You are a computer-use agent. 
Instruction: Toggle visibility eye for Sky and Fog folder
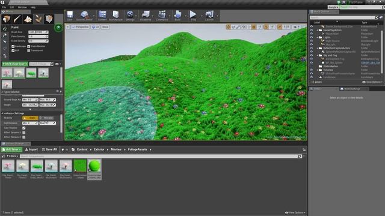tap(312, 55)
